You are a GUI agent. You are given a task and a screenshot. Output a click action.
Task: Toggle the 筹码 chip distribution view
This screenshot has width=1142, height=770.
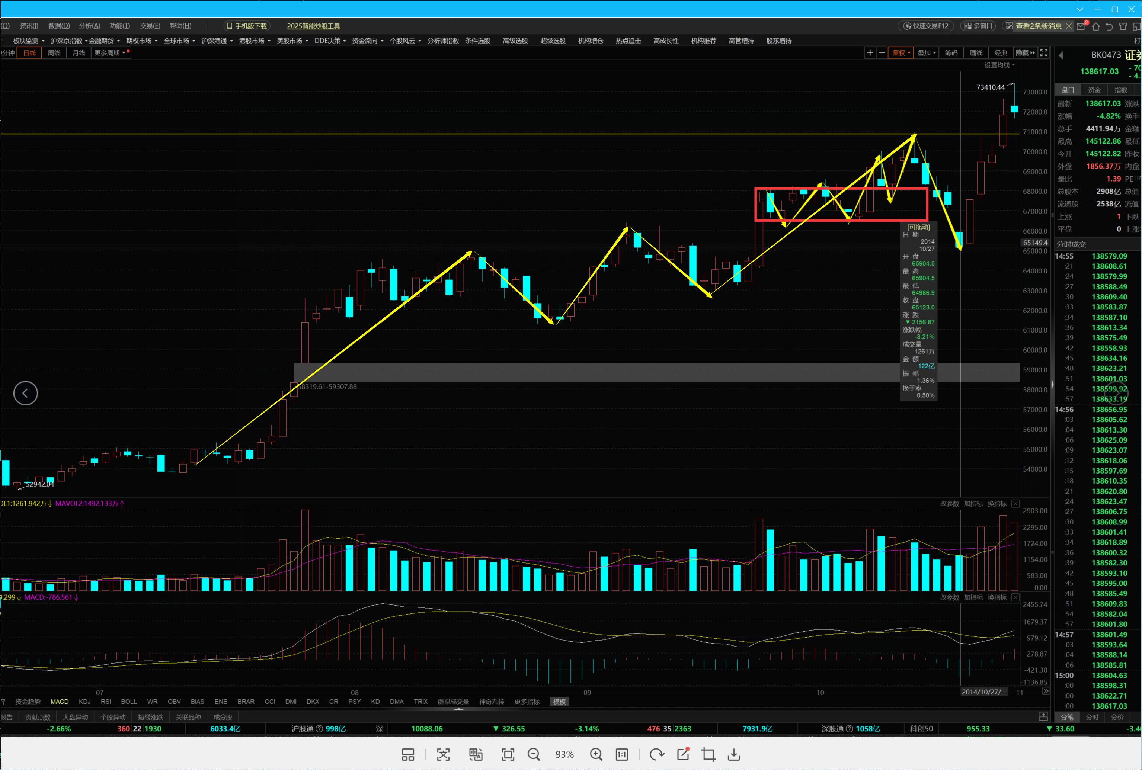951,52
